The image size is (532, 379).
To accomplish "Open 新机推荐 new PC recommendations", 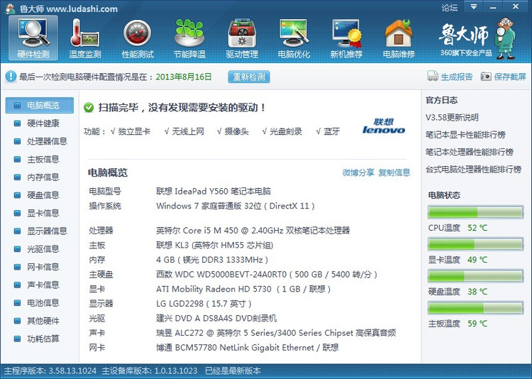I will [x=346, y=38].
